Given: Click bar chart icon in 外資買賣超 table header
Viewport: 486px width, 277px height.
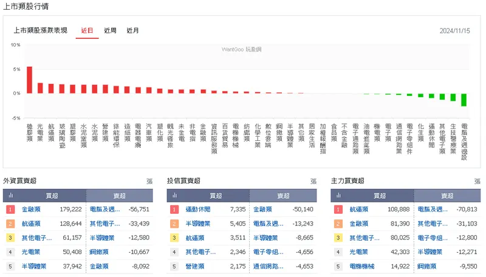Looking at the screenshot, I should 11,195.
